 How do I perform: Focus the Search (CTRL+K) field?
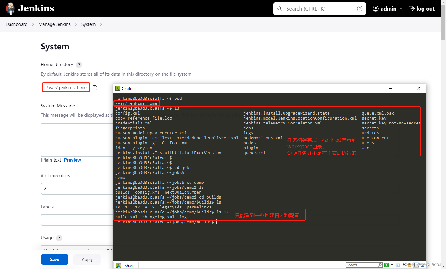(320, 9)
